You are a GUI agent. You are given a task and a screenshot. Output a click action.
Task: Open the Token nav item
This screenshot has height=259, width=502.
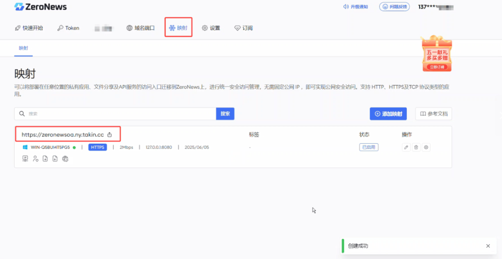[x=68, y=28]
